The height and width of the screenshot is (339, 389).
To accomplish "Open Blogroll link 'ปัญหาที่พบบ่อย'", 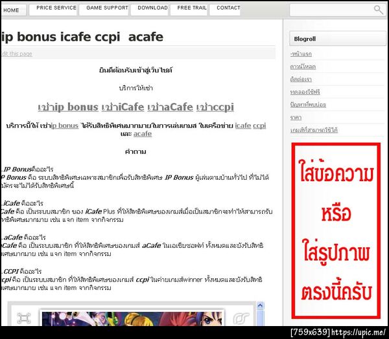I will [x=308, y=105].
